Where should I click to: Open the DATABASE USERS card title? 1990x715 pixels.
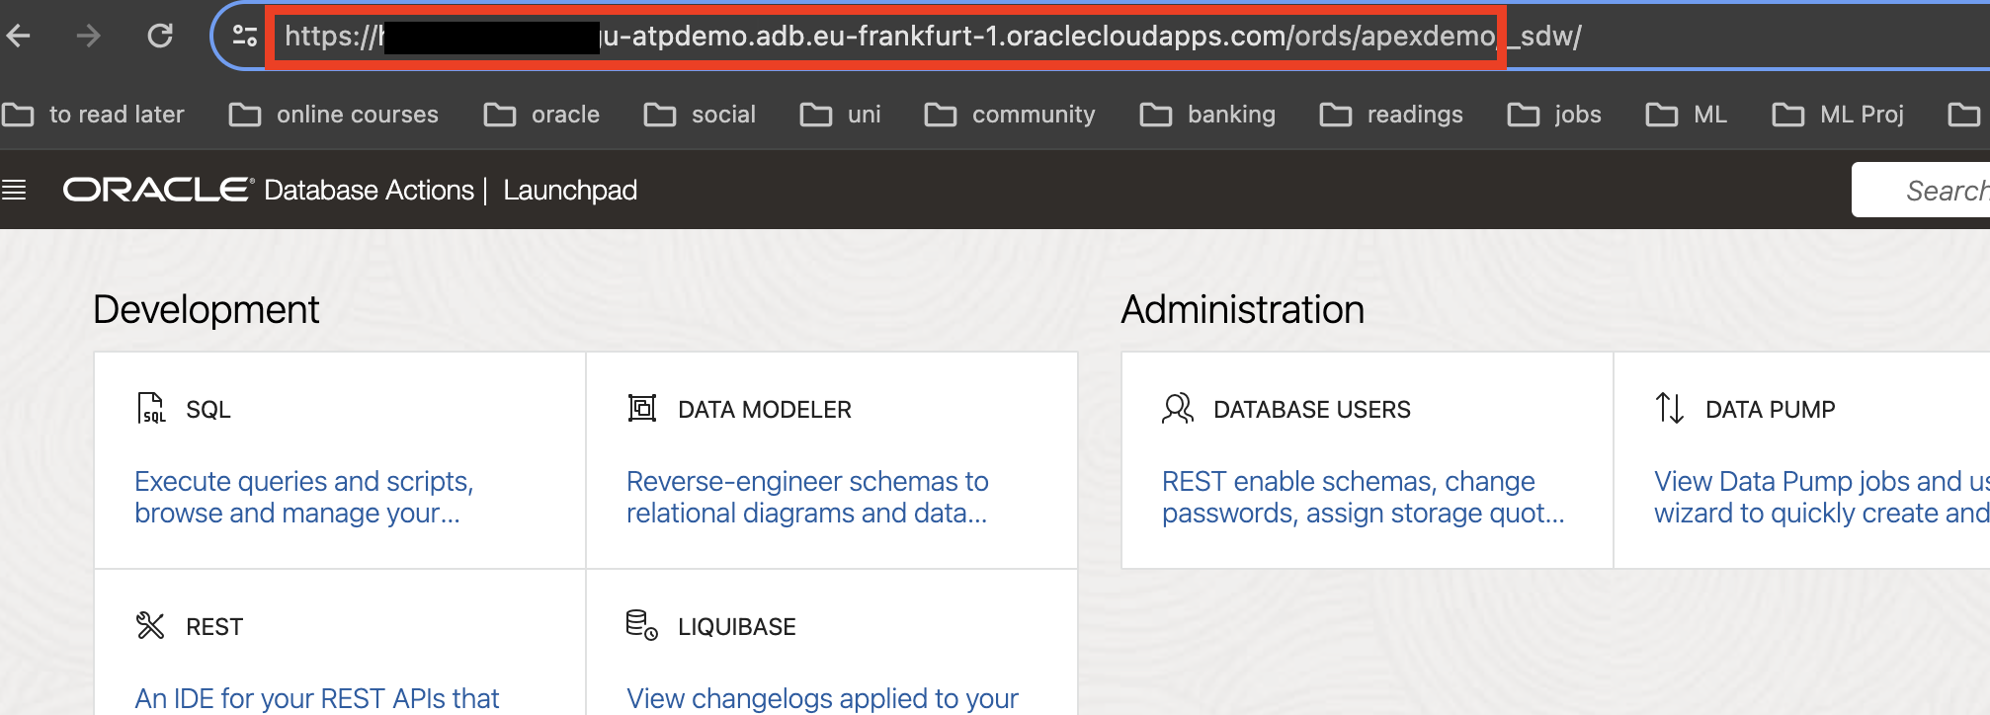coord(1312,410)
